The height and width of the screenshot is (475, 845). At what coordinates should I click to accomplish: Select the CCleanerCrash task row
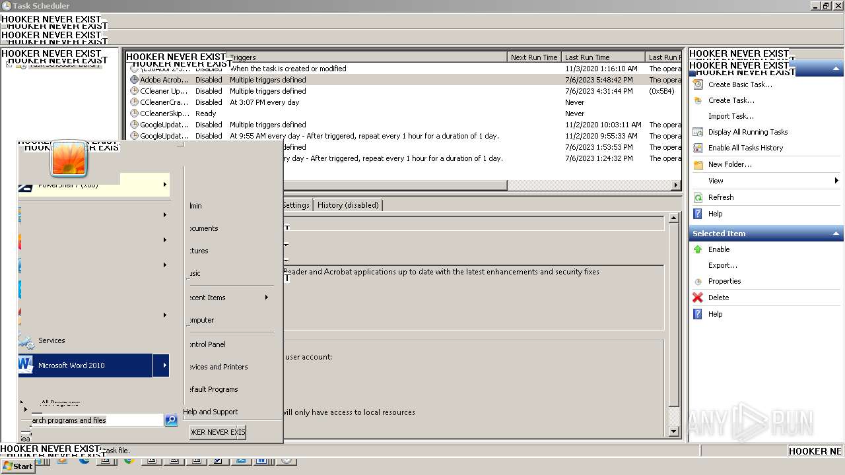[404, 102]
